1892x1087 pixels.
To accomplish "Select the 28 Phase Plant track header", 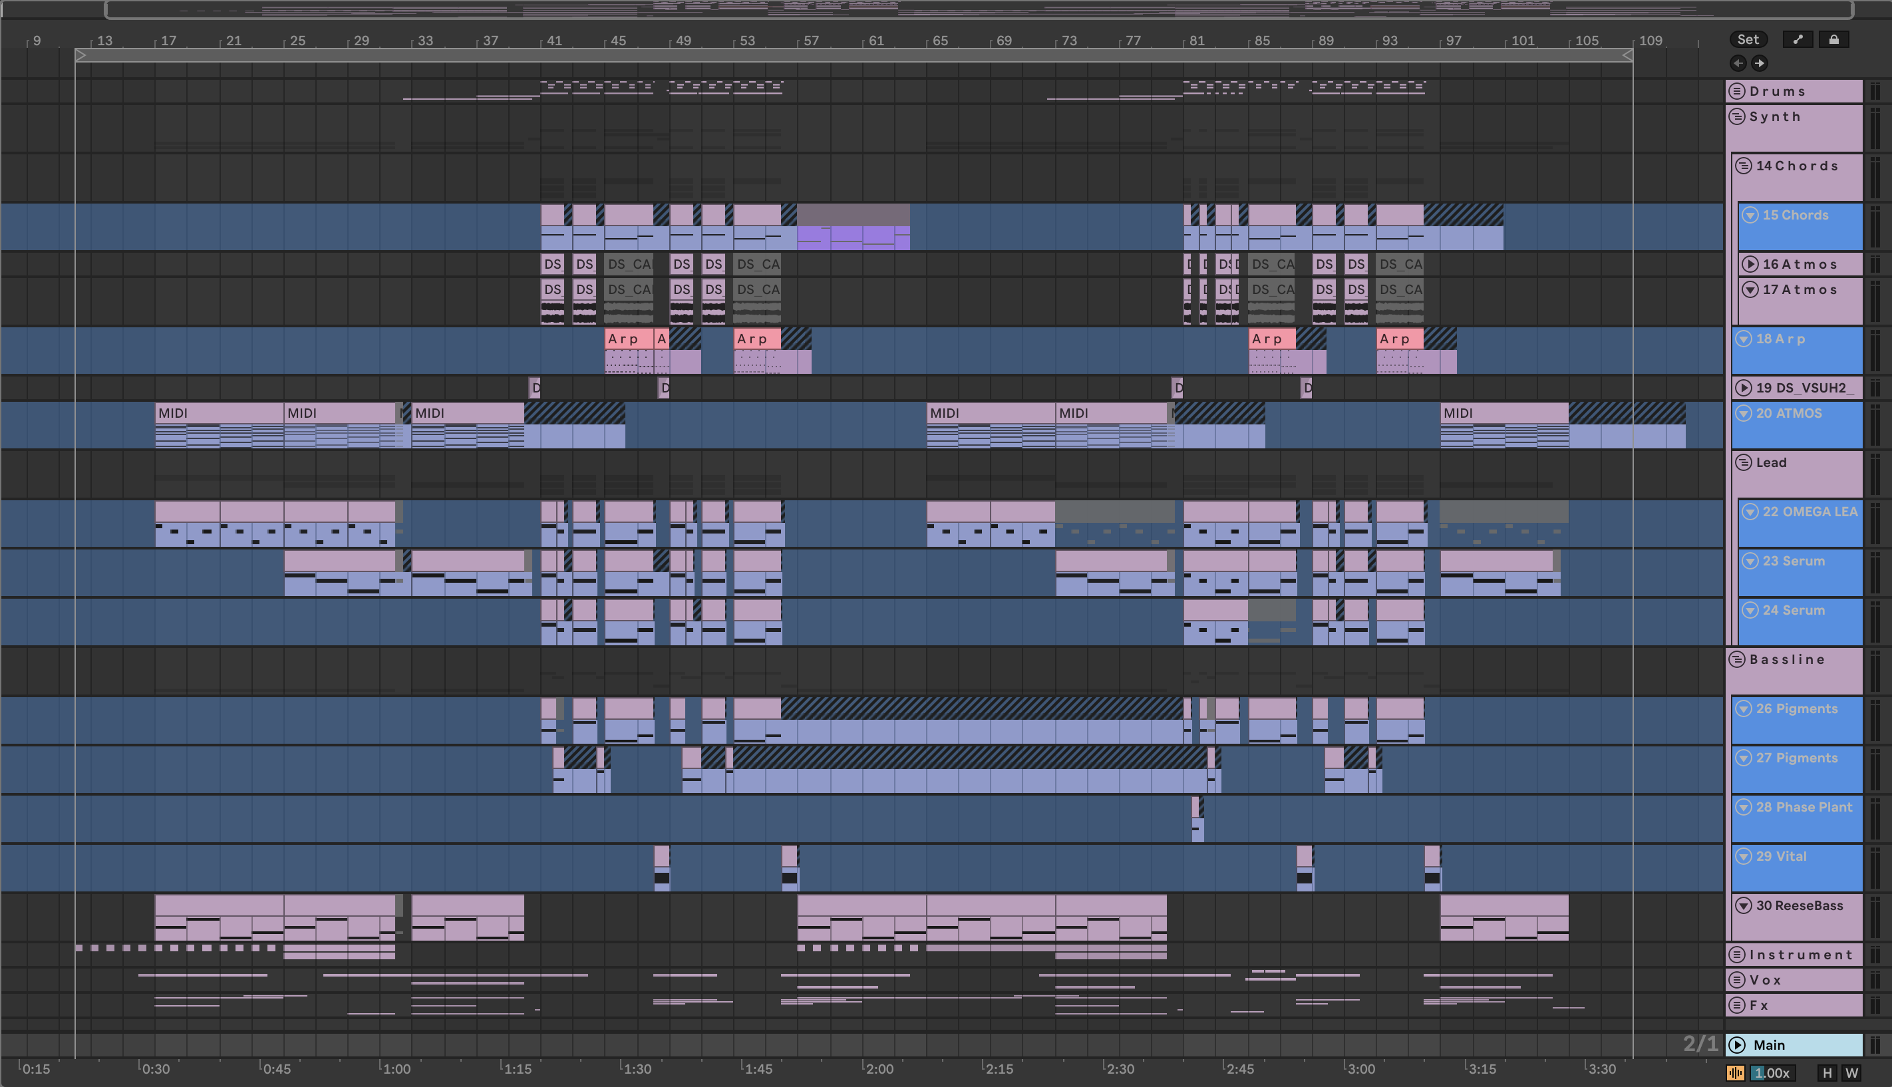I will (x=1804, y=808).
